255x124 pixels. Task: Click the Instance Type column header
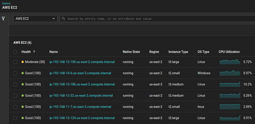click(x=178, y=52)
